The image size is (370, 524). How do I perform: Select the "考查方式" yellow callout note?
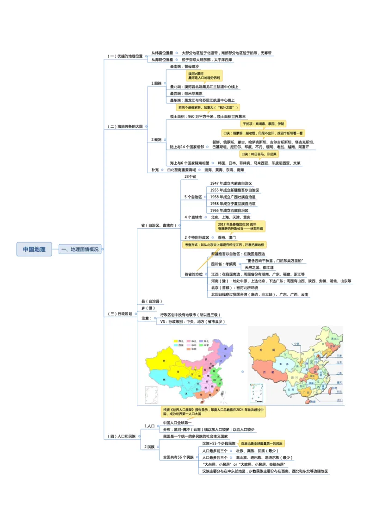tap(223, 244)
